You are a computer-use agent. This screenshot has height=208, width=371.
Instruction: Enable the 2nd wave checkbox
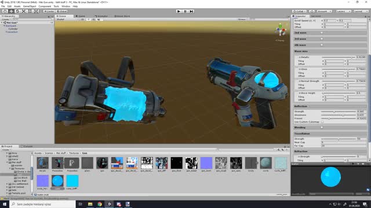point(322,33)
